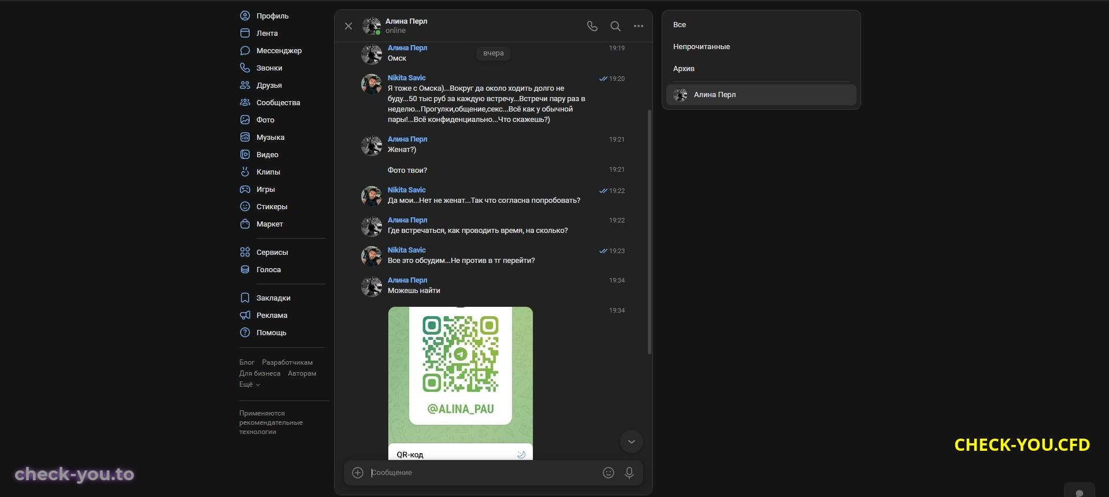Open the Лента feed icon
Image resolution: width=1109 pixels, height=497 pixels.
[x=245, y=33]
